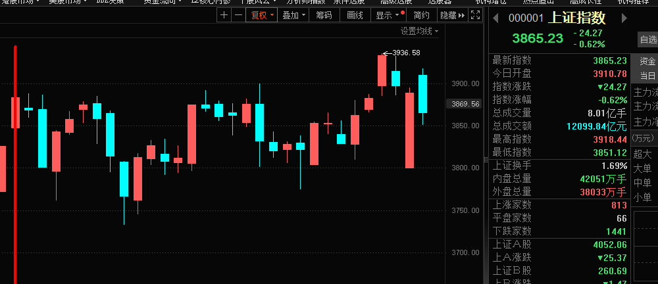This screenshot has width=658, height=284.
Task: Click the red vertical cursor line
Action: [15, 164]
